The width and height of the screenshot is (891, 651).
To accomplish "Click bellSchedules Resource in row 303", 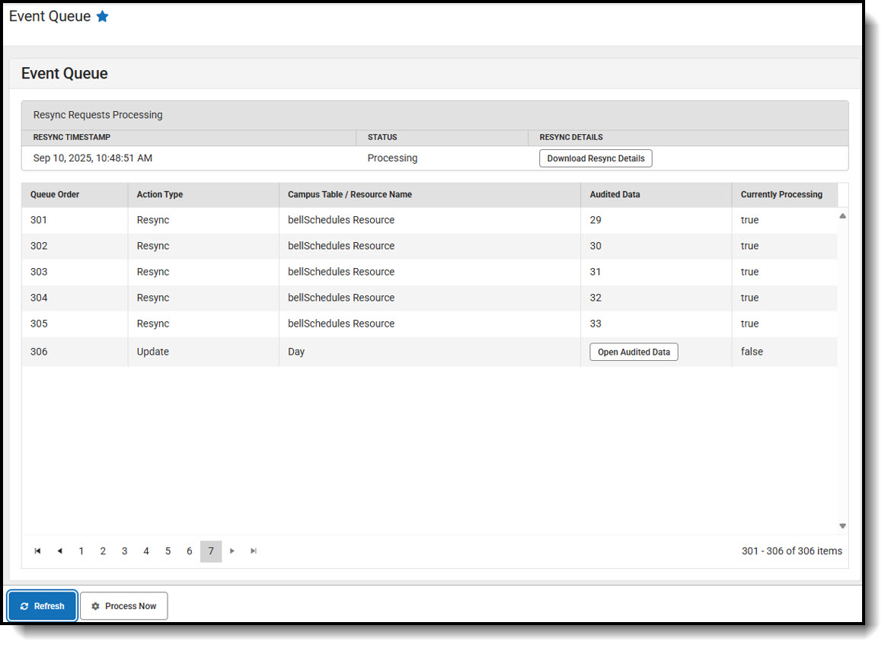I will [x=341, y=272].
